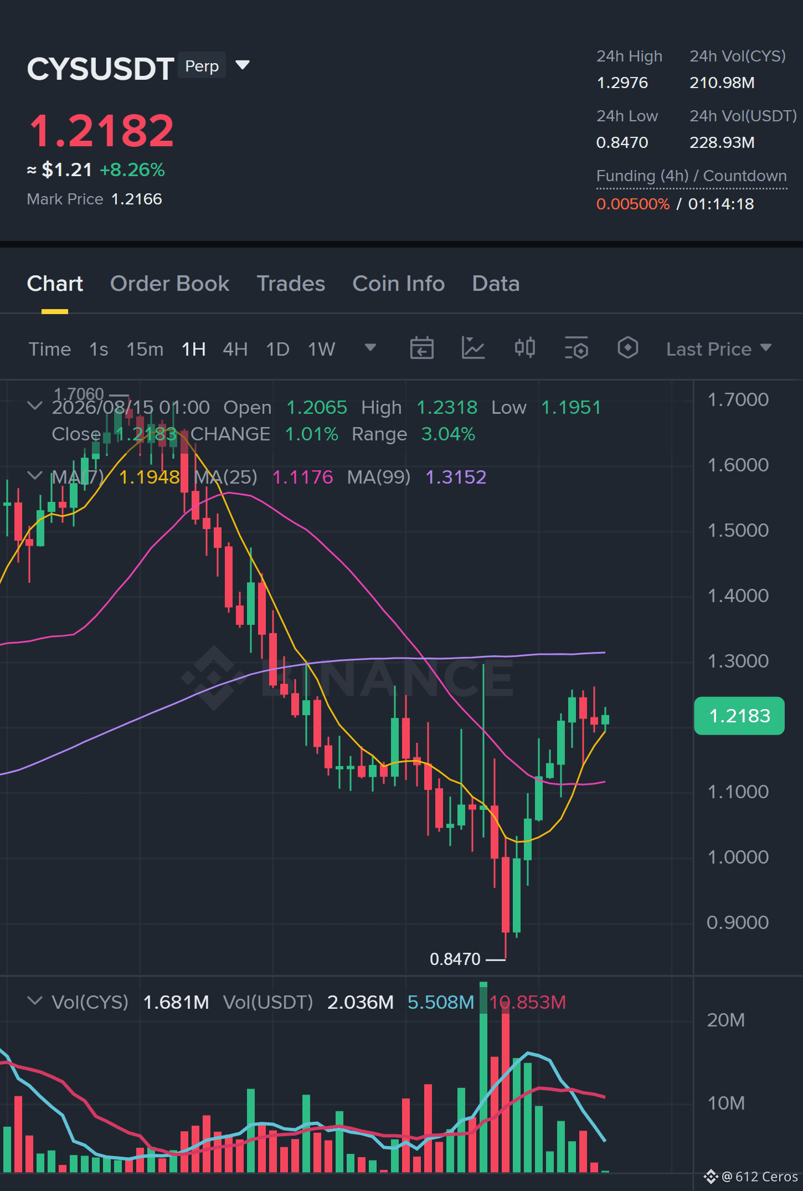Open chart display settings icon

(x=576, y=348)
